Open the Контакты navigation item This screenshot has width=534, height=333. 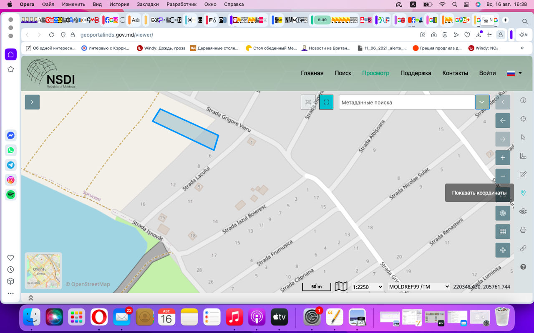455,73
